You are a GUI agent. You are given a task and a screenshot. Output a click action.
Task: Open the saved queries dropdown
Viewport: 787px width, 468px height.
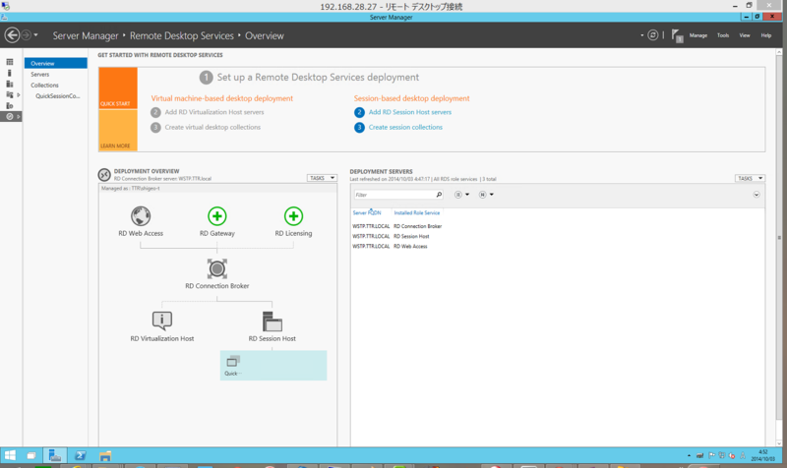[486, 195]
